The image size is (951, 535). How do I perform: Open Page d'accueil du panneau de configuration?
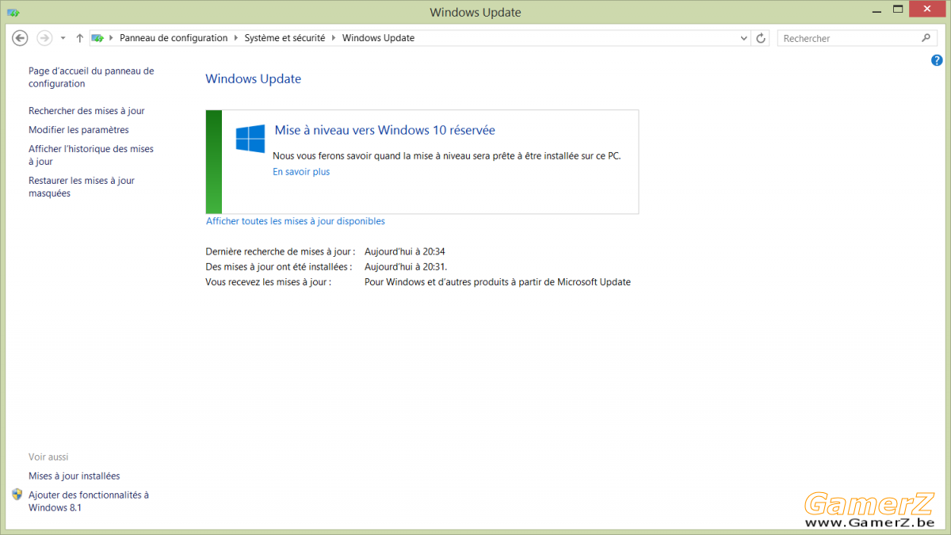pos(91,77)
